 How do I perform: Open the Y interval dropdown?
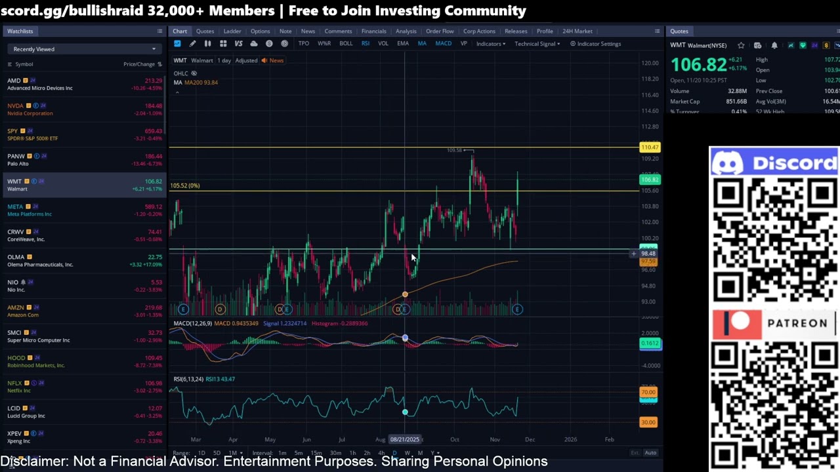coord(434,453)
